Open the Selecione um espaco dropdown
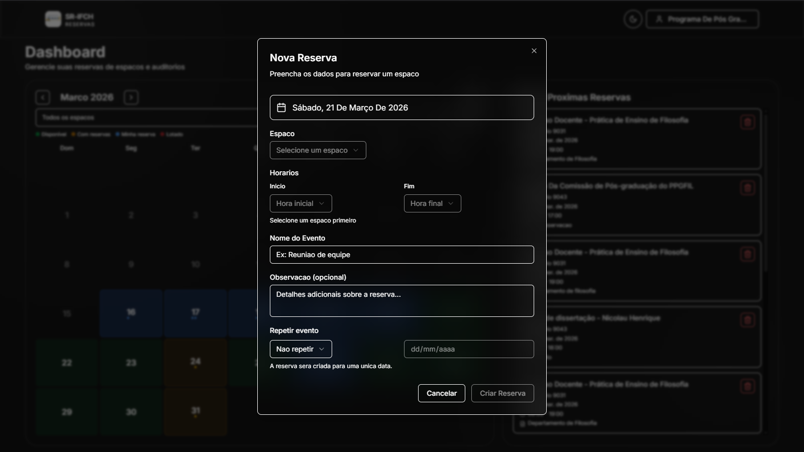The image size is (804, 452). pyautogui.click(x=318, y=150)
